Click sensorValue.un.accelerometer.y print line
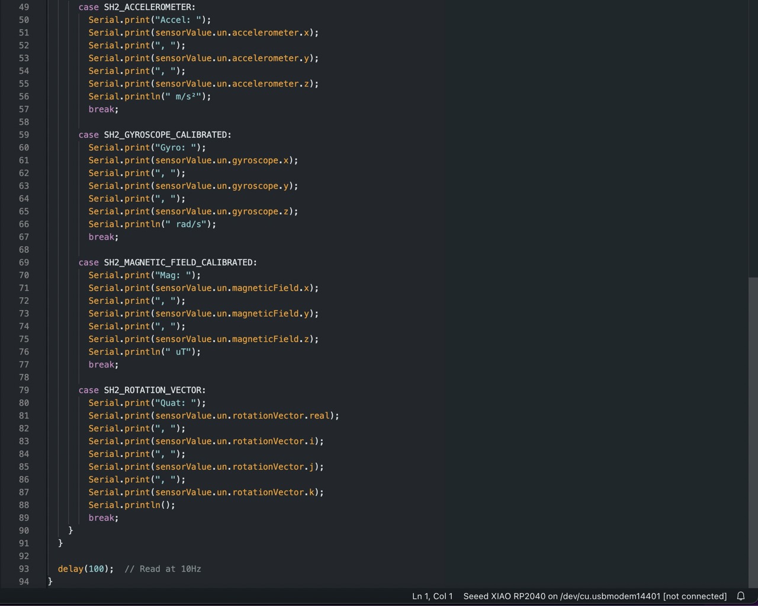758x606 pixels. 204,58
